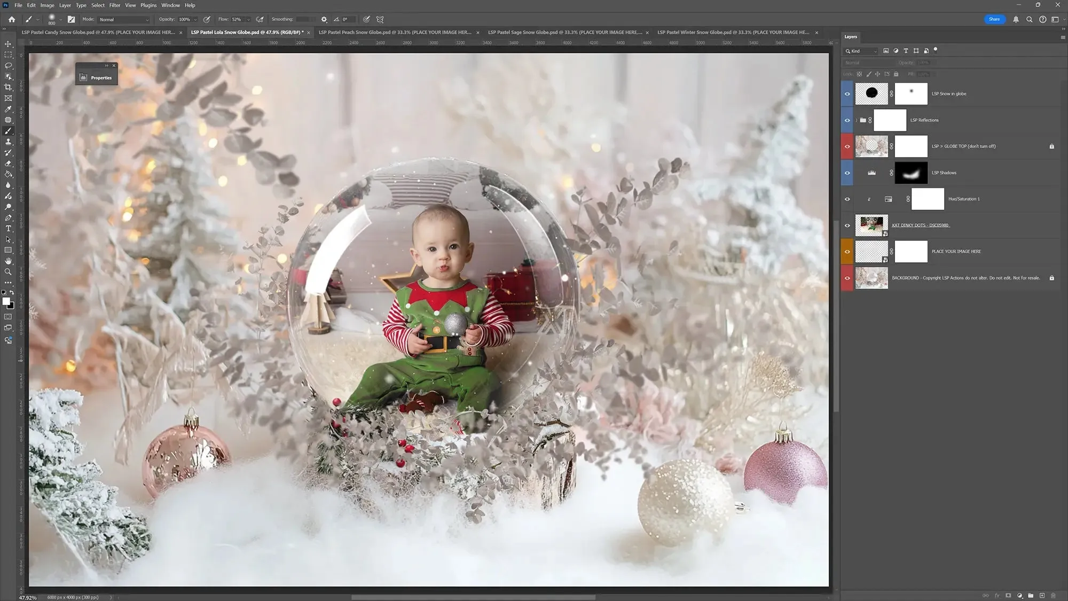Open the Edit Toolbar ellipsis

[8, 283]
